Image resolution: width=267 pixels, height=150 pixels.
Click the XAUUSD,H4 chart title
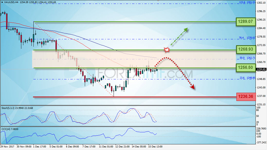(x=11, y=2)
